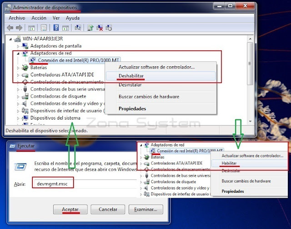Choose Desinstalar in upper context menu
This screenshot has width=291, height=229.
tap(161, 85)
